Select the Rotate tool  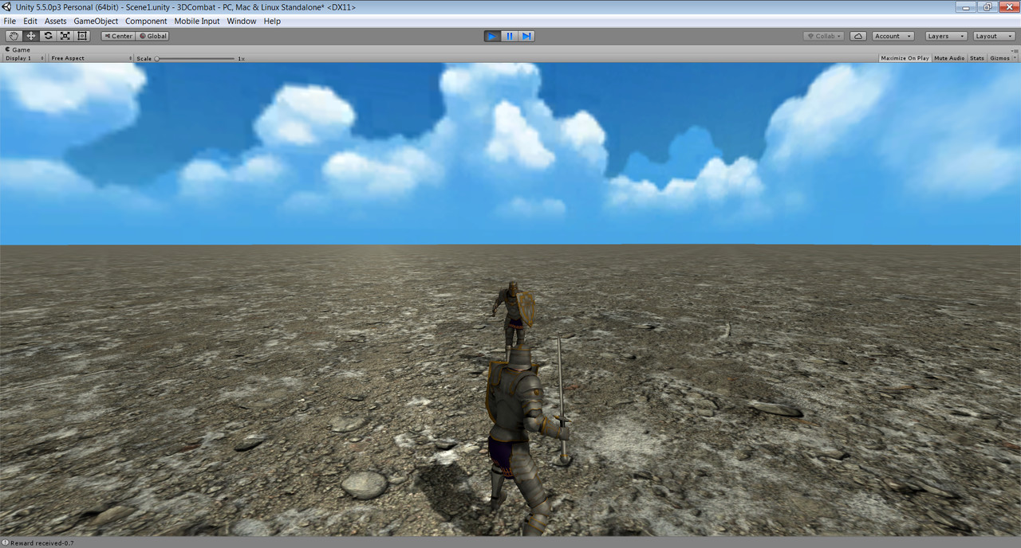click(48, 36)
